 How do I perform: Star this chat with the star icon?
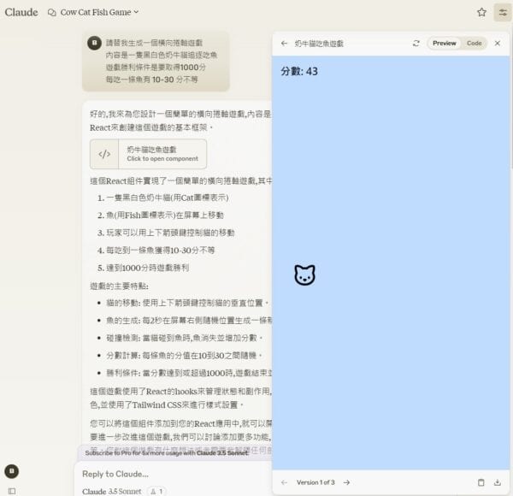tap(481, 12)
